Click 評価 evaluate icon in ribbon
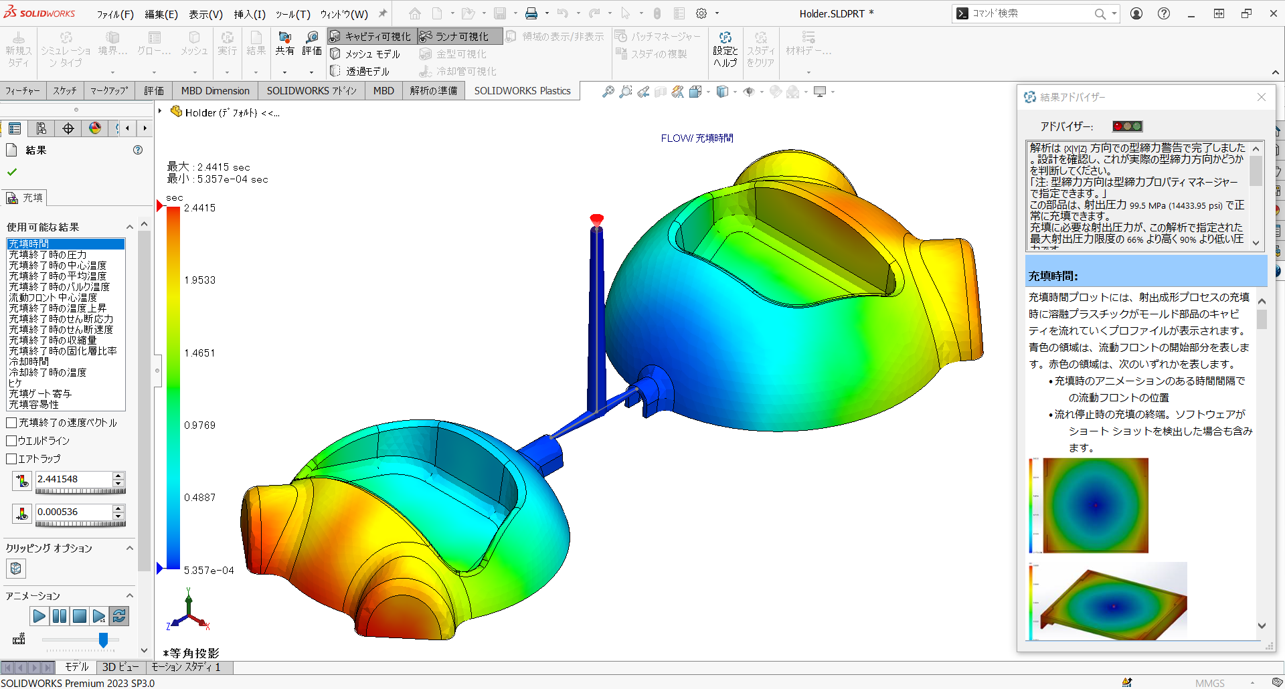1285x689 pixels. pos(312,43)
